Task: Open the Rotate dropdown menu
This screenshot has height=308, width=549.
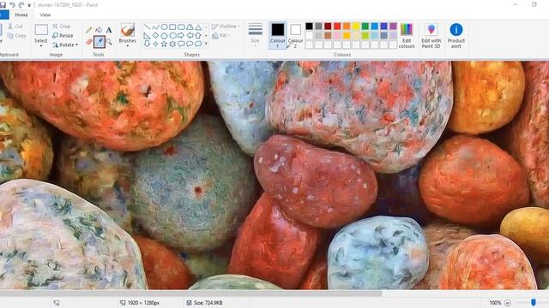Action: [65, 44]
